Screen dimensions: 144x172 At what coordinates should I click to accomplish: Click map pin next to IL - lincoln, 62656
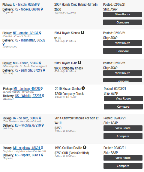38,5
